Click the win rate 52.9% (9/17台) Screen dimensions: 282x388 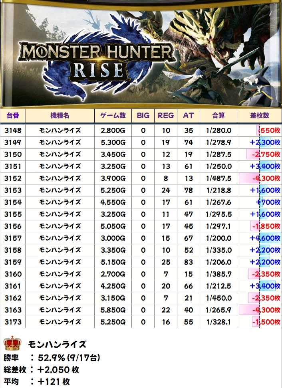pyautogui.click(x=69, y=358)
